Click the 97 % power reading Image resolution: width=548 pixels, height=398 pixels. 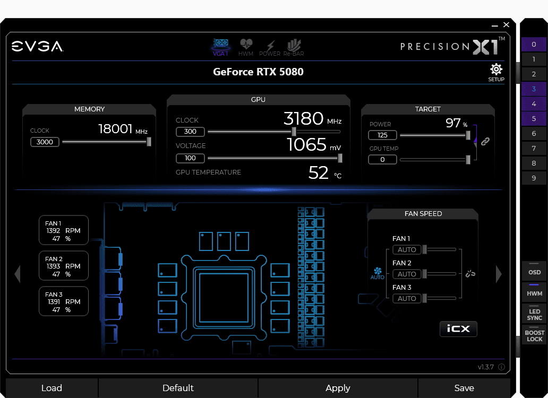click(457, 123)
